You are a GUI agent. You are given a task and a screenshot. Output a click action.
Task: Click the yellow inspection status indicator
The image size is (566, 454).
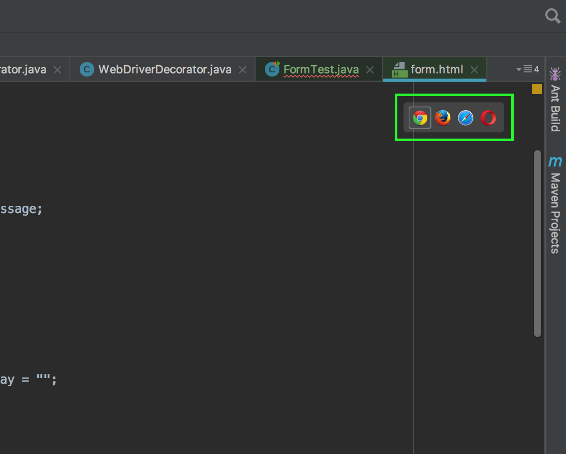click(x=537, y=89)
